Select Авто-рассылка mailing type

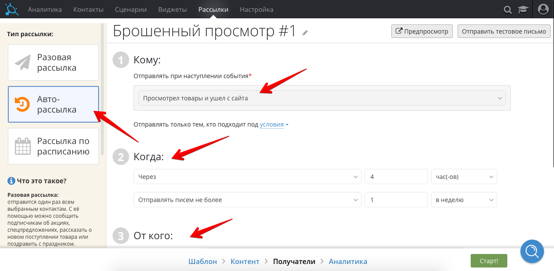tap(54, 104)
